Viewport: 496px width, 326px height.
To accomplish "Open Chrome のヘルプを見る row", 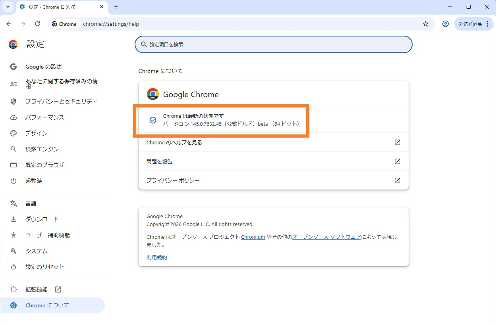I will pyautogui.click(x=273, y=142).
